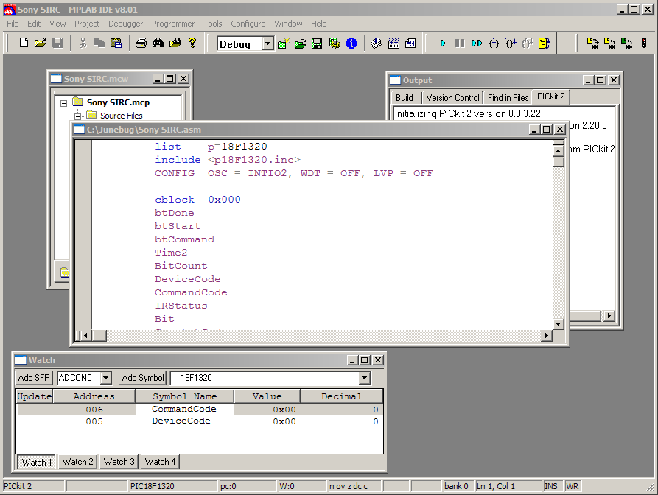Click the Find binoculars icon
The image size is (658, 495).
pyautogui.click(x=158, y=43)
